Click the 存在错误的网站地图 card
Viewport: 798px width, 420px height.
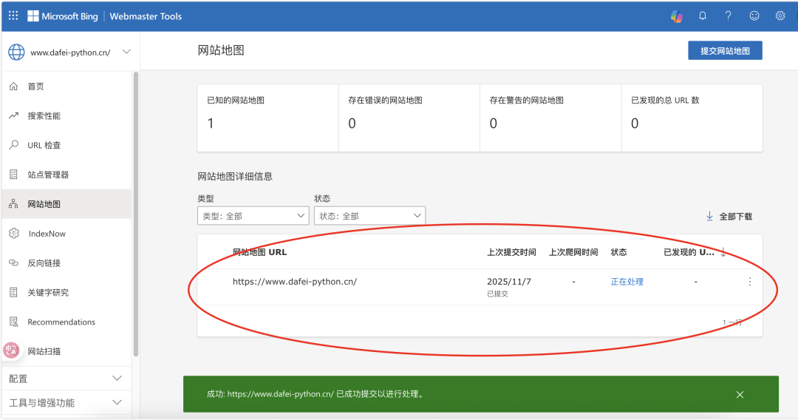click(x=409, y=118)
